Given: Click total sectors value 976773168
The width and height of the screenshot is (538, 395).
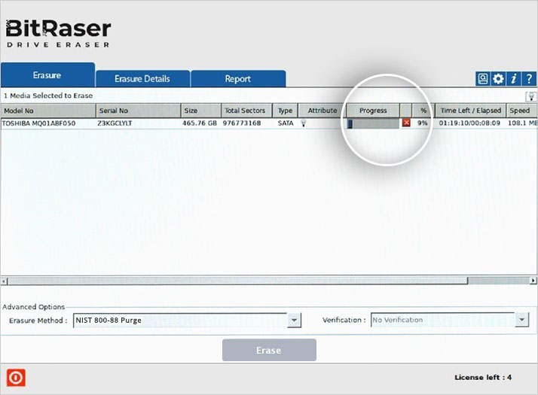Looking at the screenshot, I should click(242, 123).
